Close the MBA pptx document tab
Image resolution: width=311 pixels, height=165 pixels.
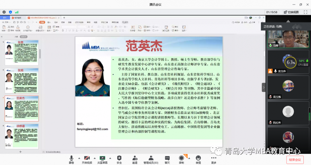(59, 18)
